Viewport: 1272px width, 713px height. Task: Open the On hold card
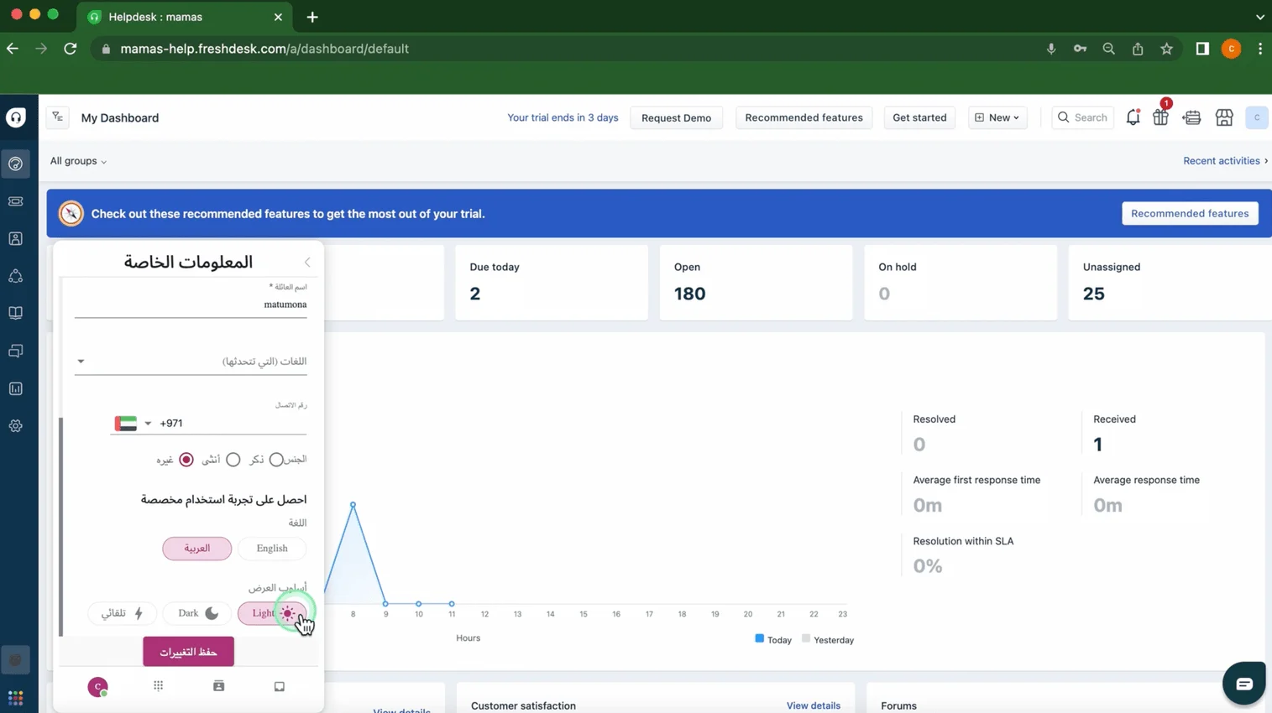(x=961, y=282)
